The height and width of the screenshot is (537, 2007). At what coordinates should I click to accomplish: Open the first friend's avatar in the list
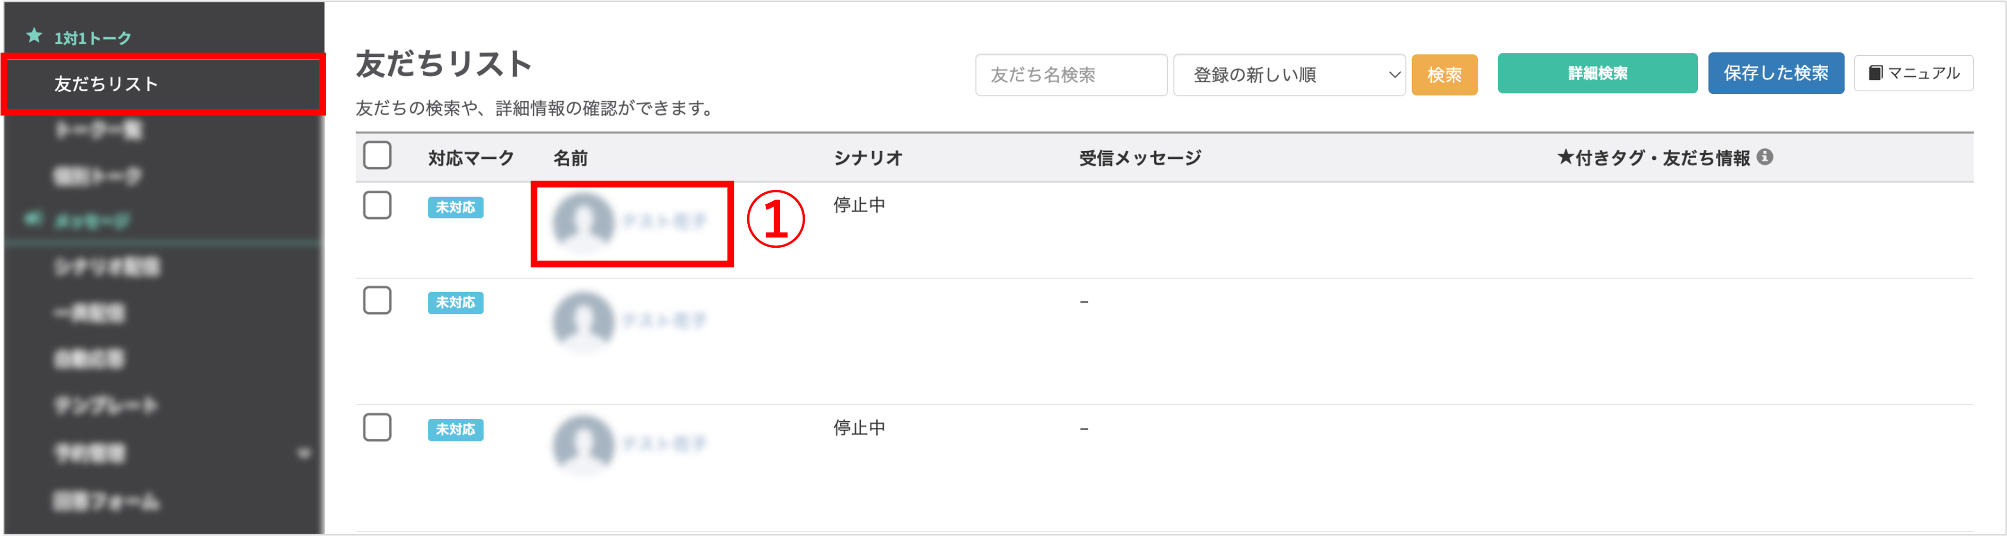(583, 222)
